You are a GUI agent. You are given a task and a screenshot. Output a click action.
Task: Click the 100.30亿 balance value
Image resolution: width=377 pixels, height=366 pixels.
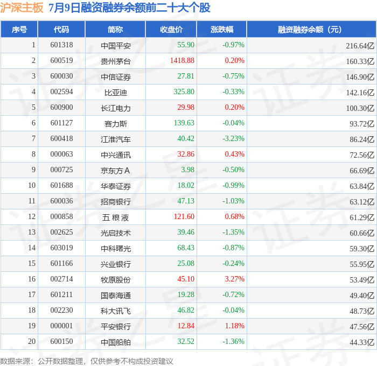[360, 108]
